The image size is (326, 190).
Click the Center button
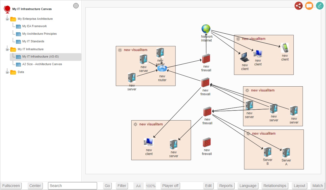click(35, 186)
